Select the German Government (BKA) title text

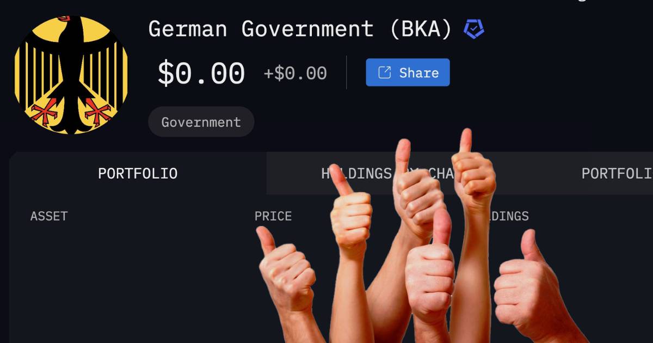coord(300,29)
